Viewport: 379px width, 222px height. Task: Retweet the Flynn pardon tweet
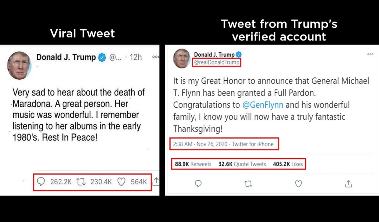(x=248, y=184)
